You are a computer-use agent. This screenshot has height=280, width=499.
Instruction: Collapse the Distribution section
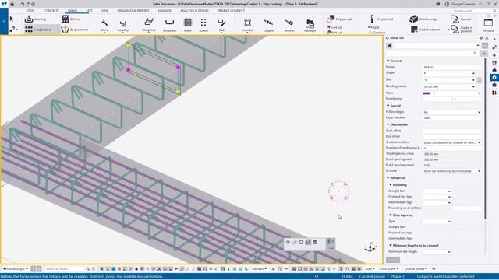click(388, 124)
